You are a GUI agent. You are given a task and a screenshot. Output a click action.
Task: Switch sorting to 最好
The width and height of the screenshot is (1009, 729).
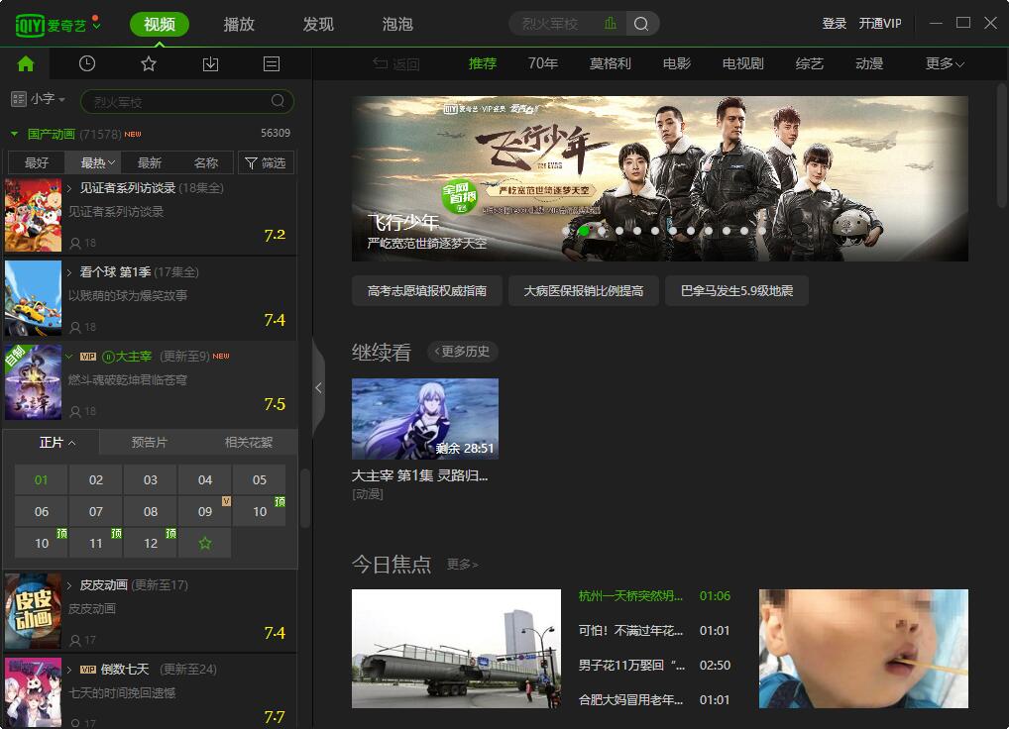(x=36, y=162)
